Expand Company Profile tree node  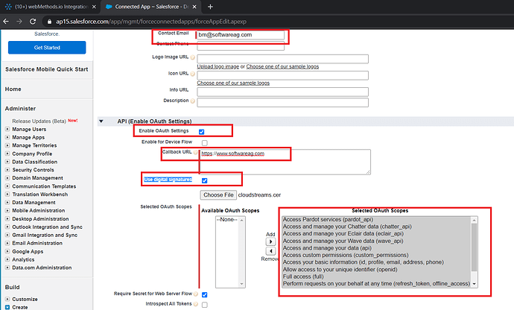click(x=7, y=154)
